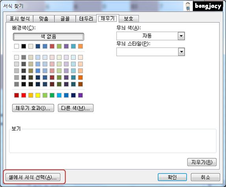
Task: Choose dark navy in the standard colors row
Action: 73,95
